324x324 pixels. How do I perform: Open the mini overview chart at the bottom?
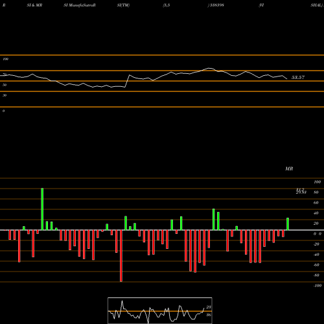tap(160, 310)
